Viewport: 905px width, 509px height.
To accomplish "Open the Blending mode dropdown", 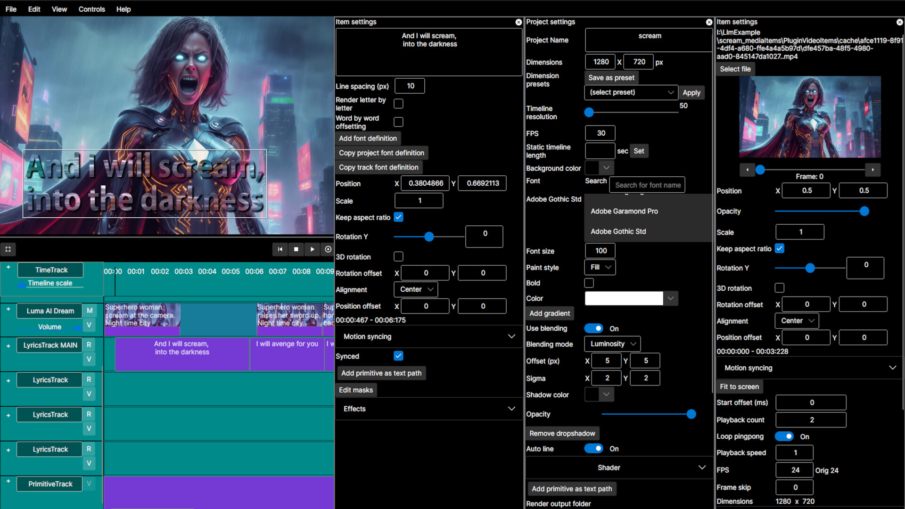I will coord(611,344).
